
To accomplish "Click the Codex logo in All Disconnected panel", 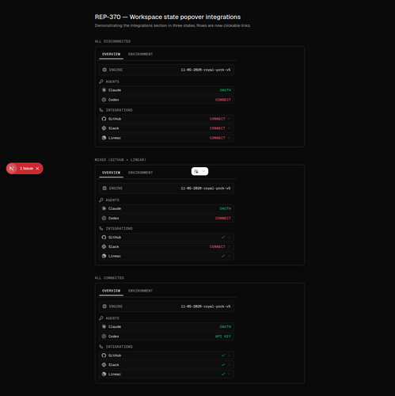I will [x=104, y=100].
